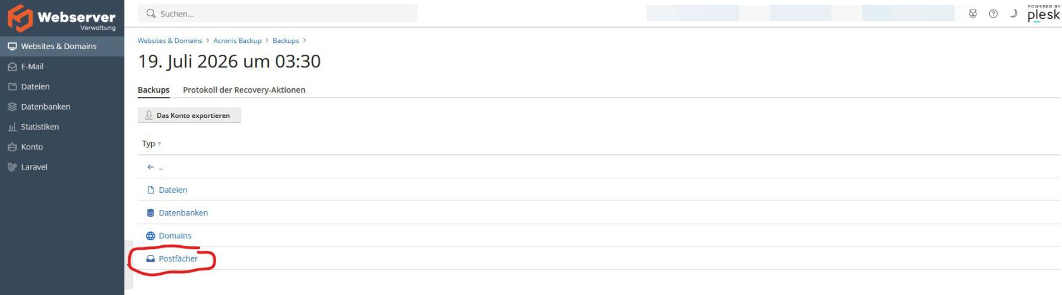Open the Datenbanken sidebar section
The image size is (1062, 295).
pyautogui.click(x=62, y=107)
